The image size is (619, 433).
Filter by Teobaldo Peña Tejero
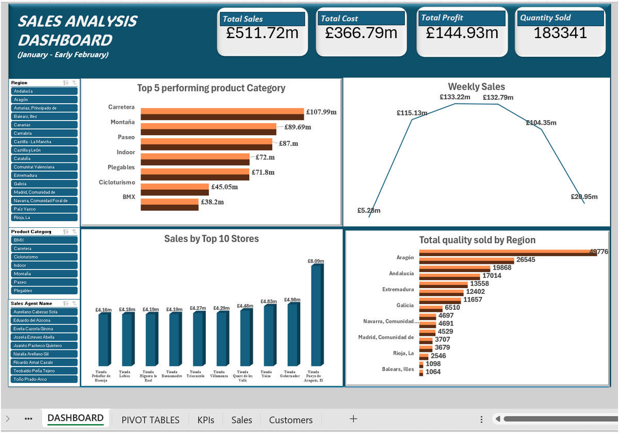pyautogui.click(x=44, y=371)
